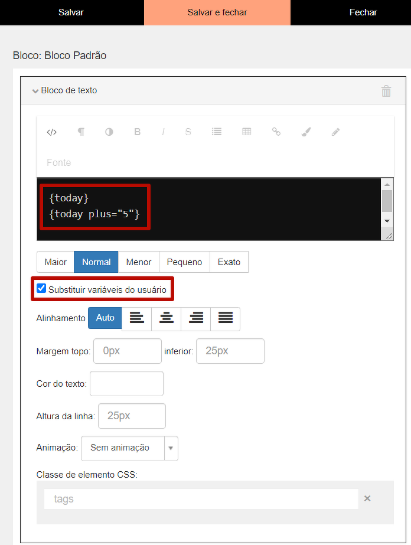The width and height of the screenshot is (411, 545).
Task: Apply bold formatting in text editor
Action: pos(137,132)
